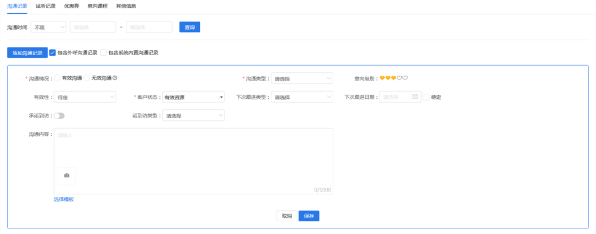
Task: Open the 客户状态 dropdown
Action: (x=193, y=97)
